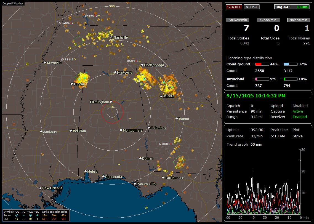314x224 pixels.
Task: Click the Jackson city dot marker
Action: pyautogui.click(x=41, y=132)
